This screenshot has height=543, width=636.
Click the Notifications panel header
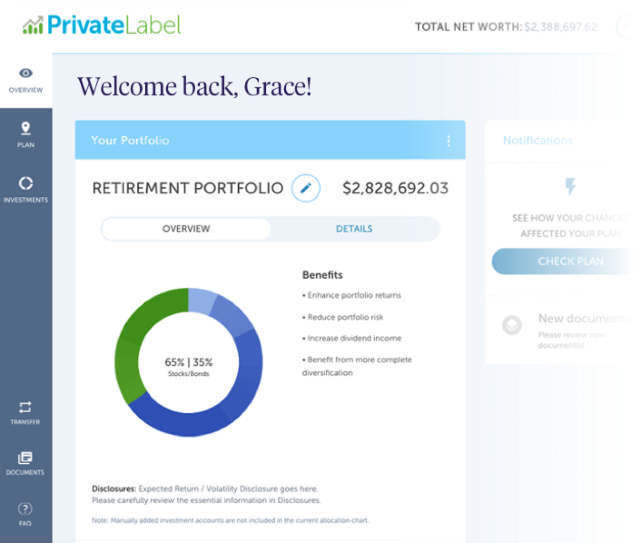pos(538,141)
